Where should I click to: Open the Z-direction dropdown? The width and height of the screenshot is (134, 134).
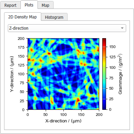tap(67, 28)
